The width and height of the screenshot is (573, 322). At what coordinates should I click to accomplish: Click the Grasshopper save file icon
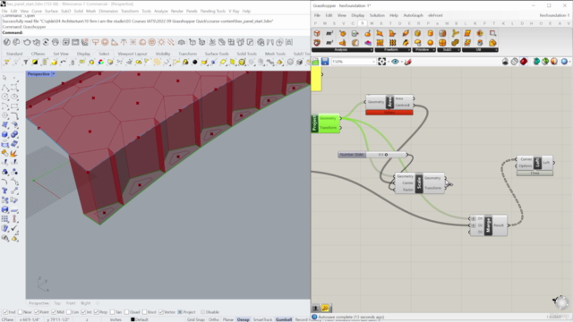pyautogui.click(x=325, y=62)
